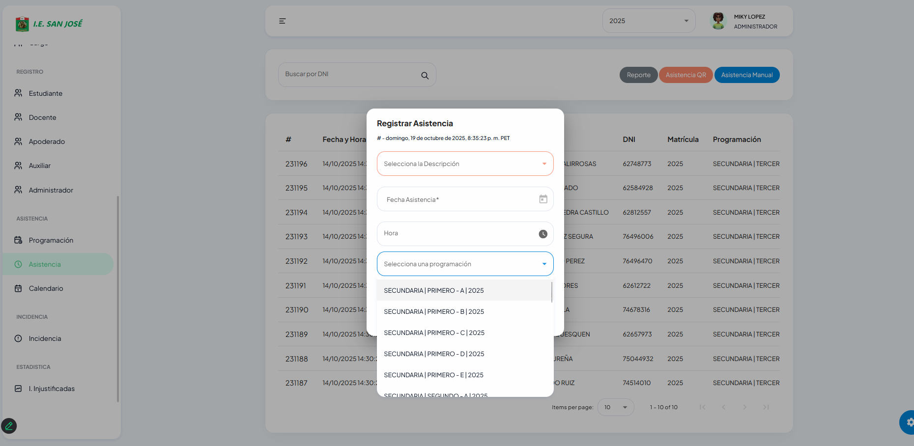Open Programación in the sidebar
The image size is (914, 446).
[x=51, y=240]
